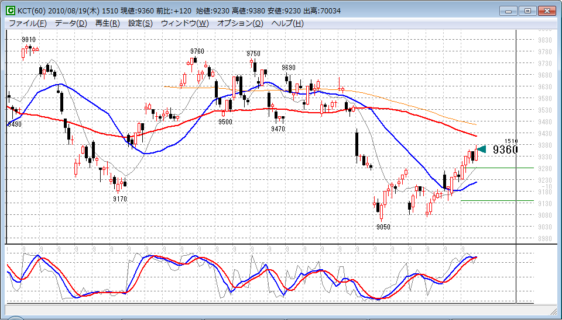Select the 9750 peak label on chart

(x=253, y=54)
